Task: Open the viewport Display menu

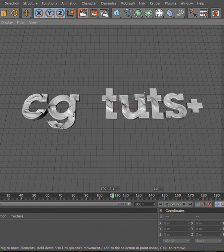Action: click(x=7, y=22)
